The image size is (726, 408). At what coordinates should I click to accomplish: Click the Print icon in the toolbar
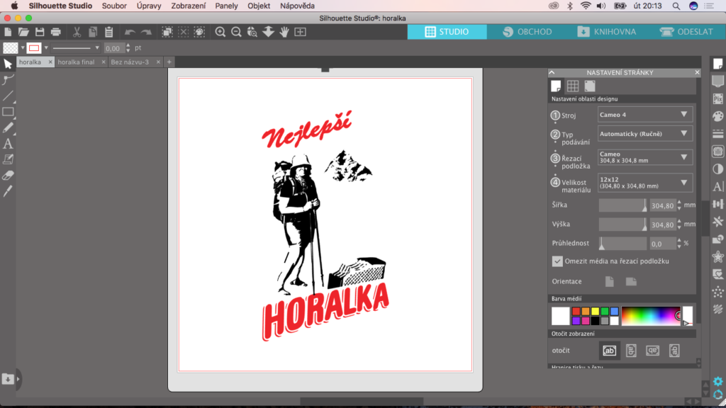point(56,32)
